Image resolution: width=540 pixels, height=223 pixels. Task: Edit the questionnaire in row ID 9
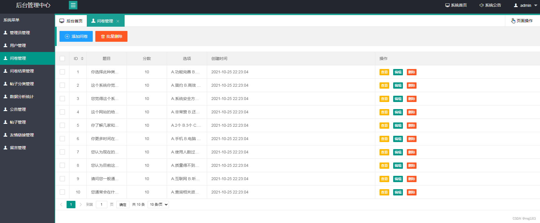(x=398, y=179)
